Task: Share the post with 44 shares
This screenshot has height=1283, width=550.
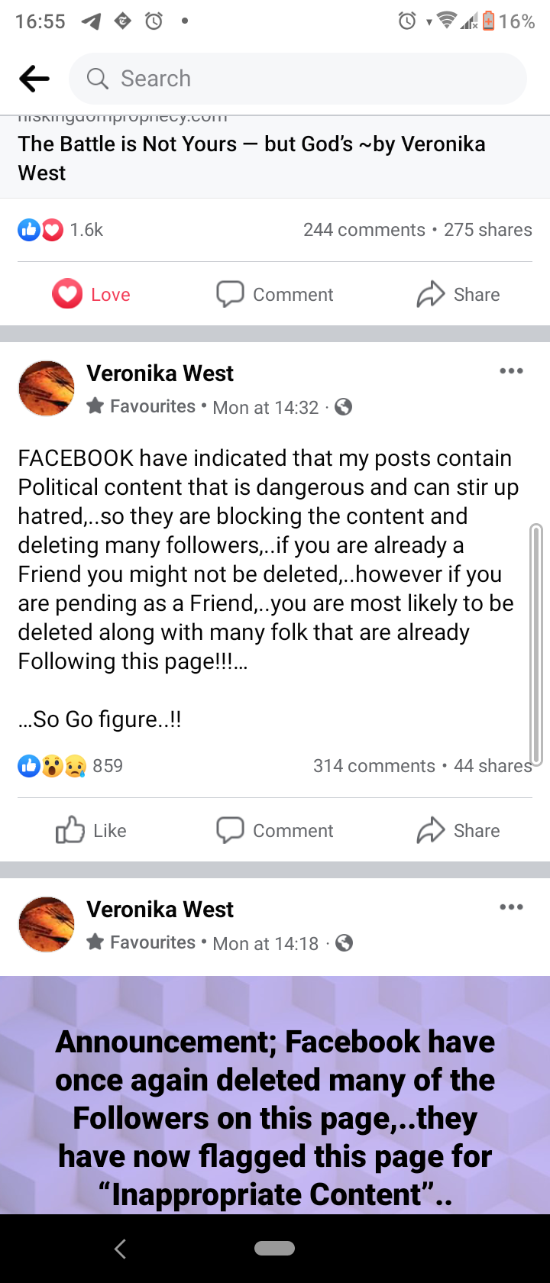Action: coord(458,830)
